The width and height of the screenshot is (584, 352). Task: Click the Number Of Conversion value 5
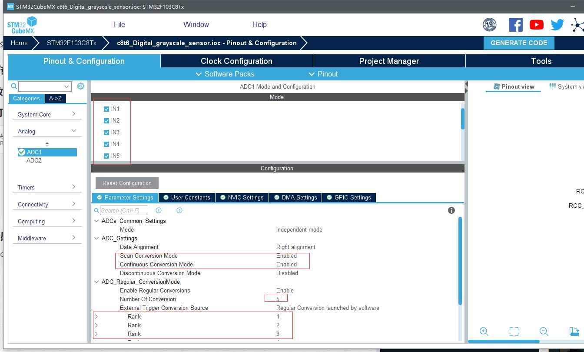pyautogui.click(x=278, y=299)
